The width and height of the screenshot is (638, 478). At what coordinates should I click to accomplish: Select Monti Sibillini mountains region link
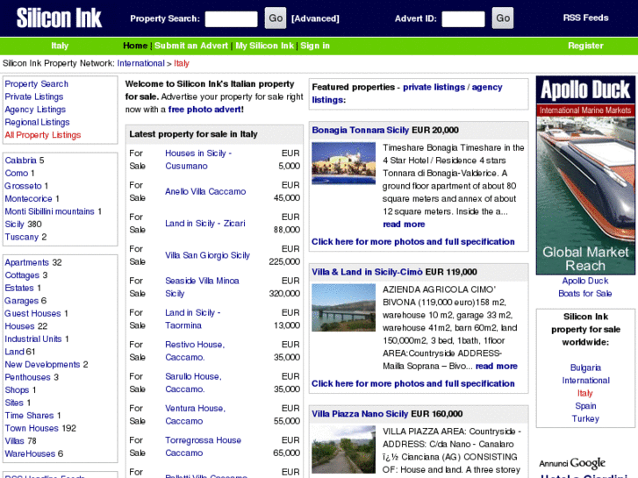50,211
